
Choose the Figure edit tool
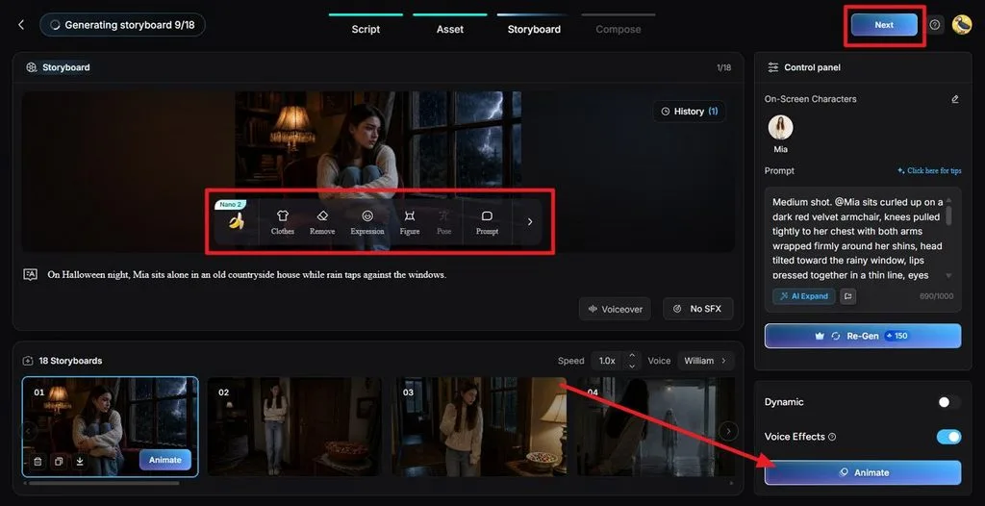pos(410,222)
